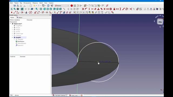Click the red macro record button

(x=72, y=6)
